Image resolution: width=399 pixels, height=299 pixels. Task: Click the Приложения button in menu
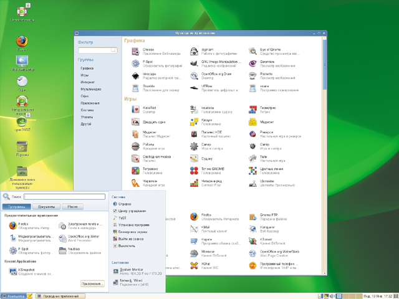tap(92, 283)
